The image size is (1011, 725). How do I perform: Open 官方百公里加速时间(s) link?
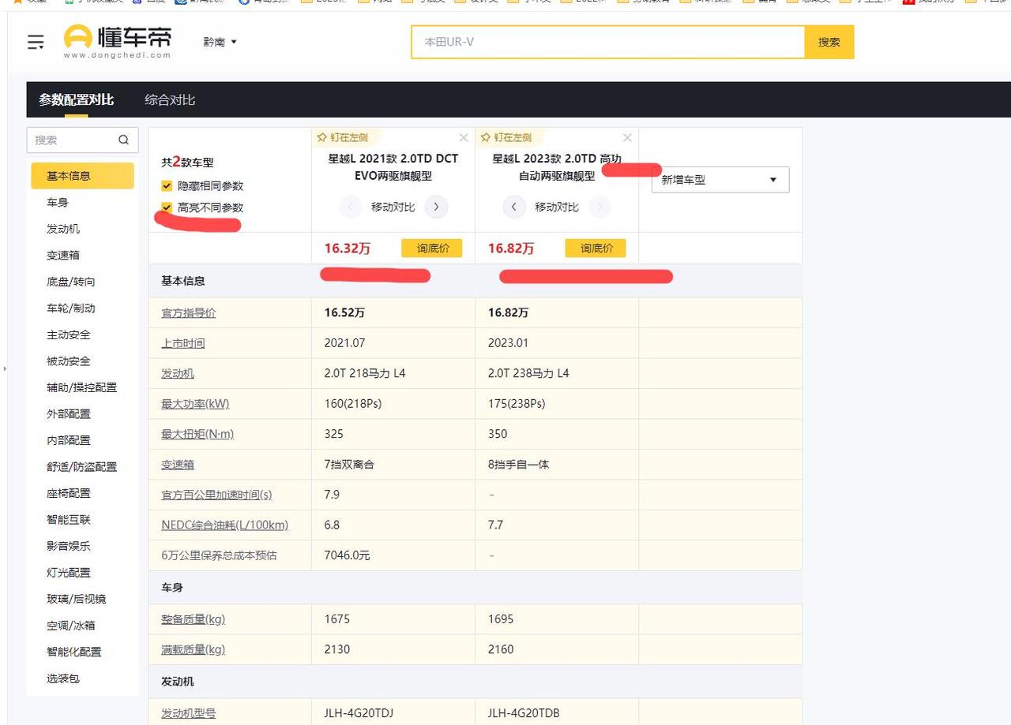tap(216, 495)
